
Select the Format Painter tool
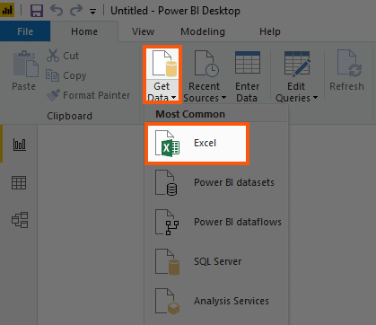(x=88, y=95)
